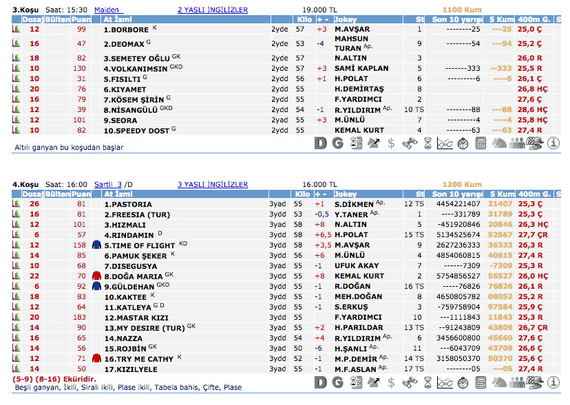Viewport: 570px width, 405px height.
Task: Click the 3 YAŞLI İNGİLİZLER link
Action: pos(213,184)
